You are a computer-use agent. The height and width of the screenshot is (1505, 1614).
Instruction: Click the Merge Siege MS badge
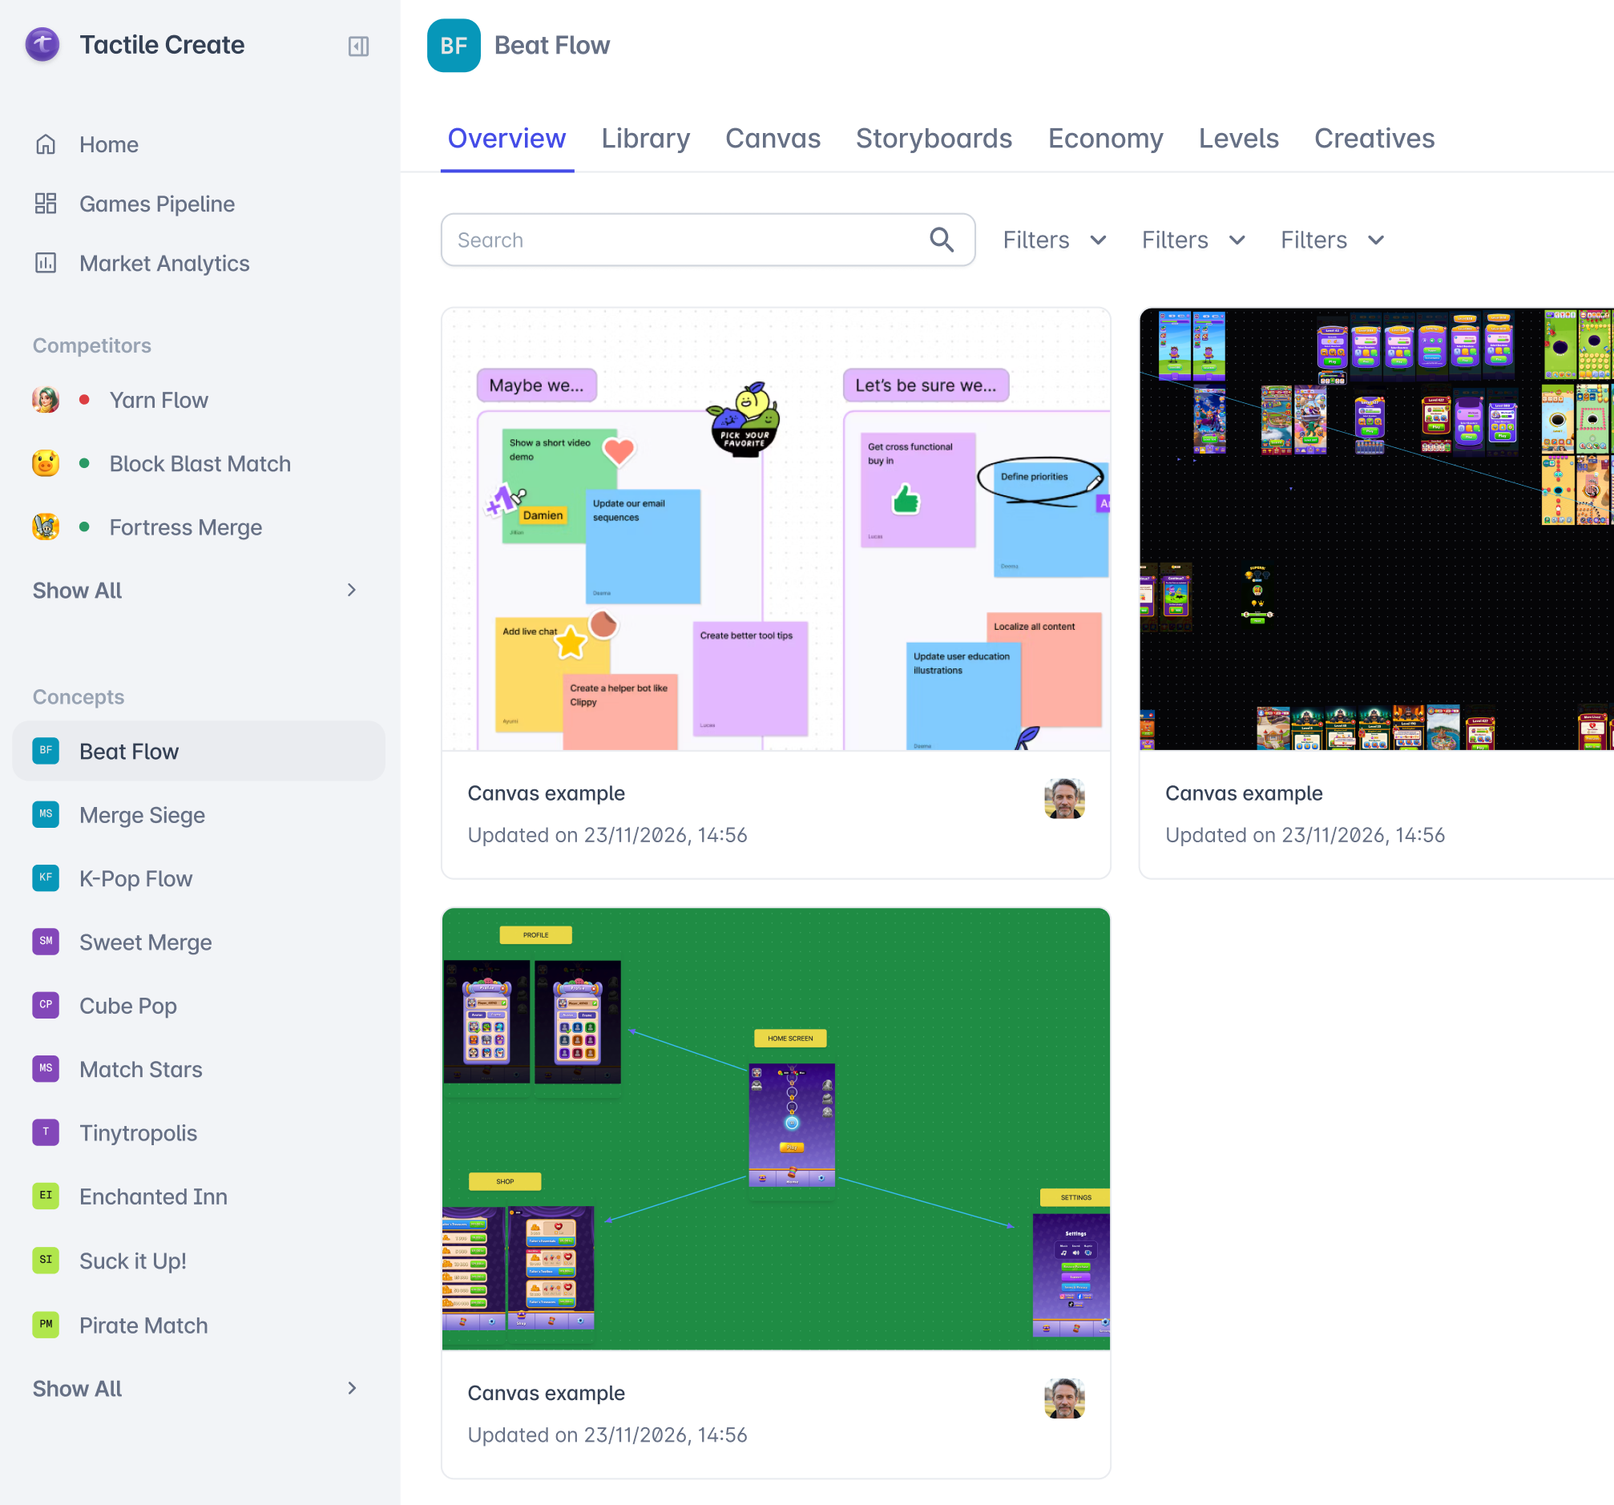[46, 814]
